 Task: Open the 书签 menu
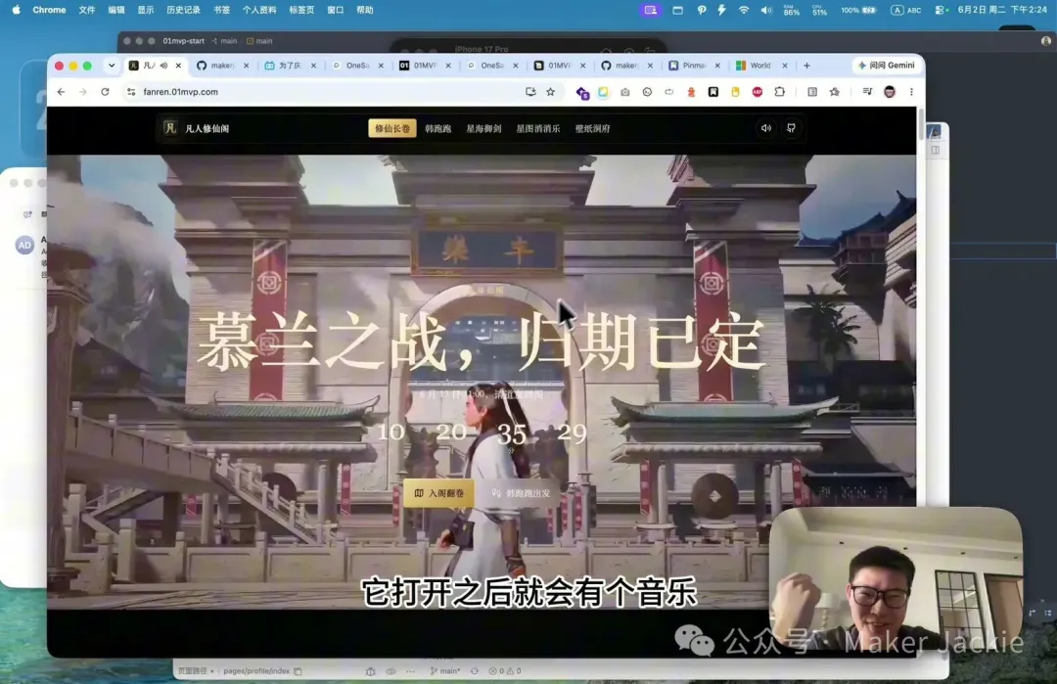(x=221, y=10)
